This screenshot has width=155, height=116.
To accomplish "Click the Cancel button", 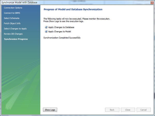I will pos(144,110).
